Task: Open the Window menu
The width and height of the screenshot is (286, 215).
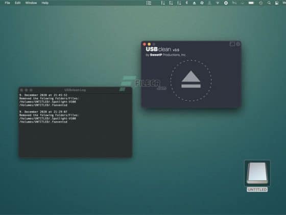Action: 31,3
